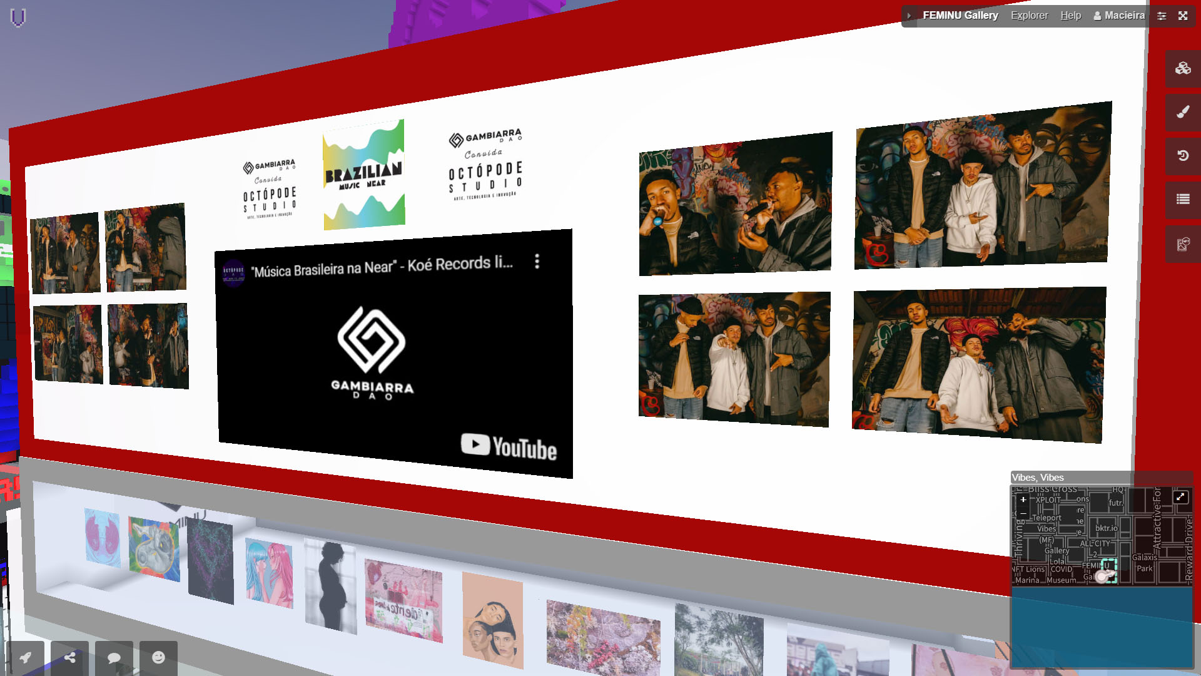Open settings sliders icon in top bar
The width and height of the screenshot is (1201, 676).
[x=1162, y=16]
